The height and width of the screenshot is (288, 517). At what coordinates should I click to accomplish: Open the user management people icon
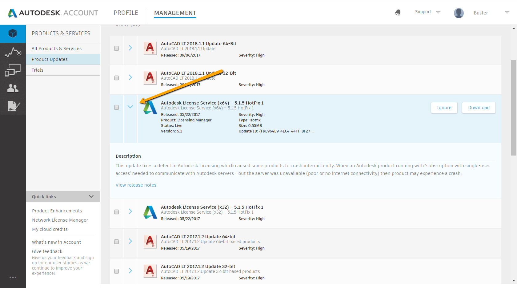[13, 88]
